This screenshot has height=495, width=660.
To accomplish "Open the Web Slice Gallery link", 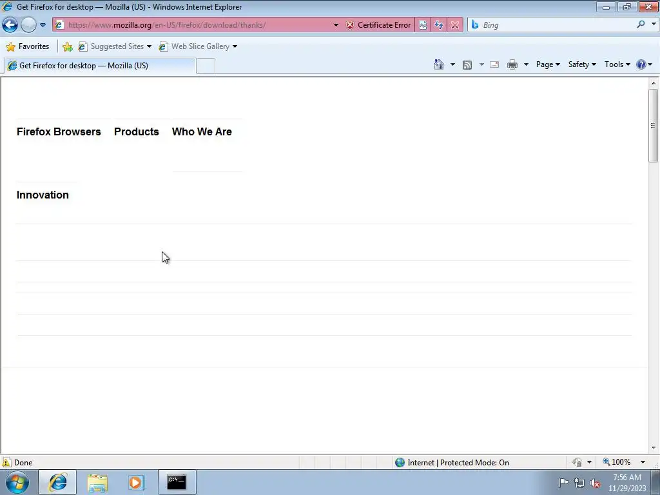I will point(198,46).
